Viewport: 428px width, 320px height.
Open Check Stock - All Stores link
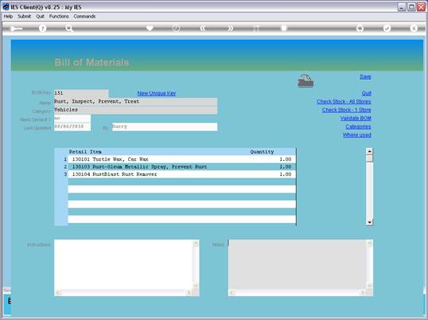pyautogui.click(x=344, y=102)
